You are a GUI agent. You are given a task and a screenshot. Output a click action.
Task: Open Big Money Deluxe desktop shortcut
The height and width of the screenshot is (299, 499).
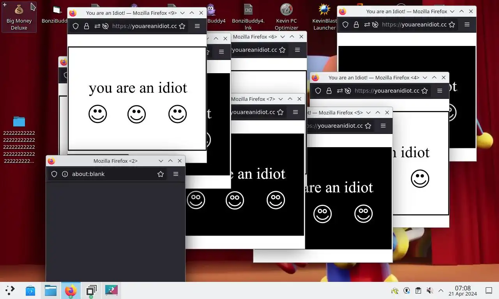pos(19,17)
